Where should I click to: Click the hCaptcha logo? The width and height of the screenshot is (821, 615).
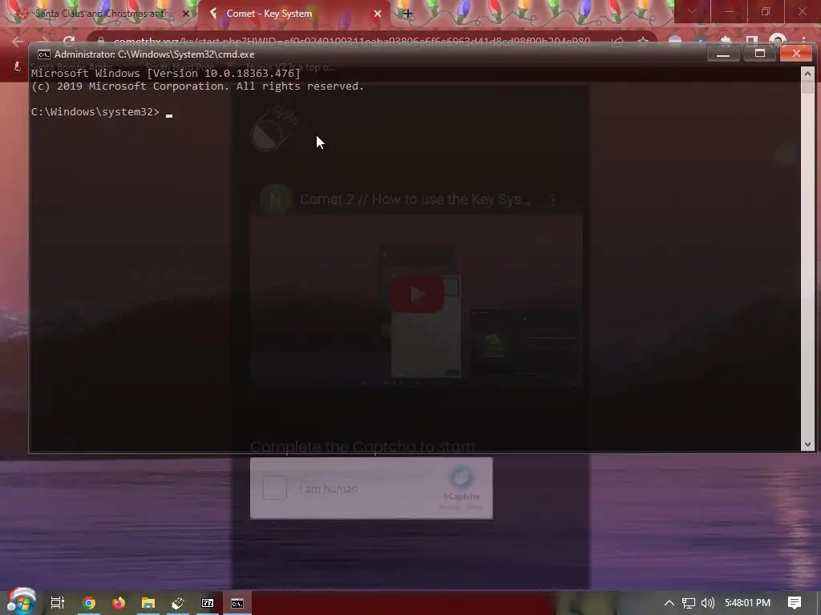point(461,477)
